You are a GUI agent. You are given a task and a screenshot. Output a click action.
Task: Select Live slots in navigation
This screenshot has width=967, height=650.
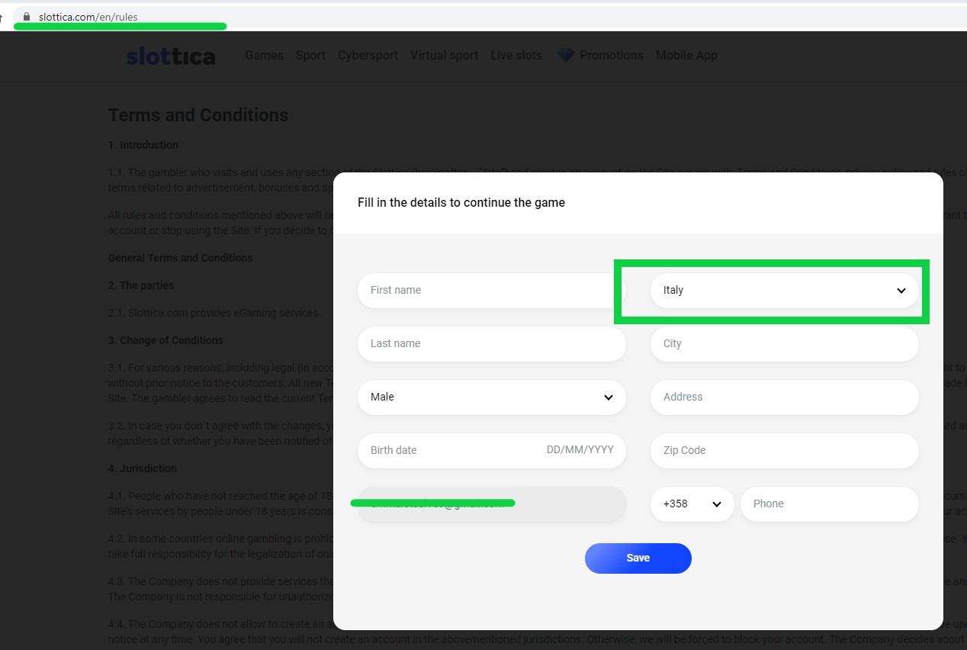[516, 56]
